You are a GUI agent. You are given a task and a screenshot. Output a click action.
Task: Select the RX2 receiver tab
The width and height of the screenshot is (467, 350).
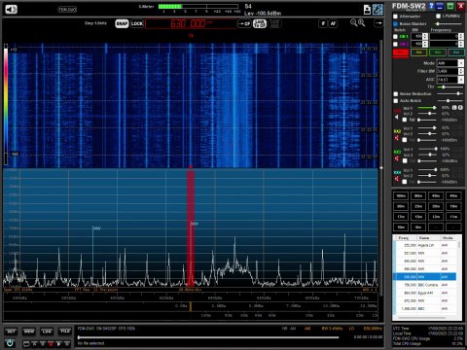[418, 52]
